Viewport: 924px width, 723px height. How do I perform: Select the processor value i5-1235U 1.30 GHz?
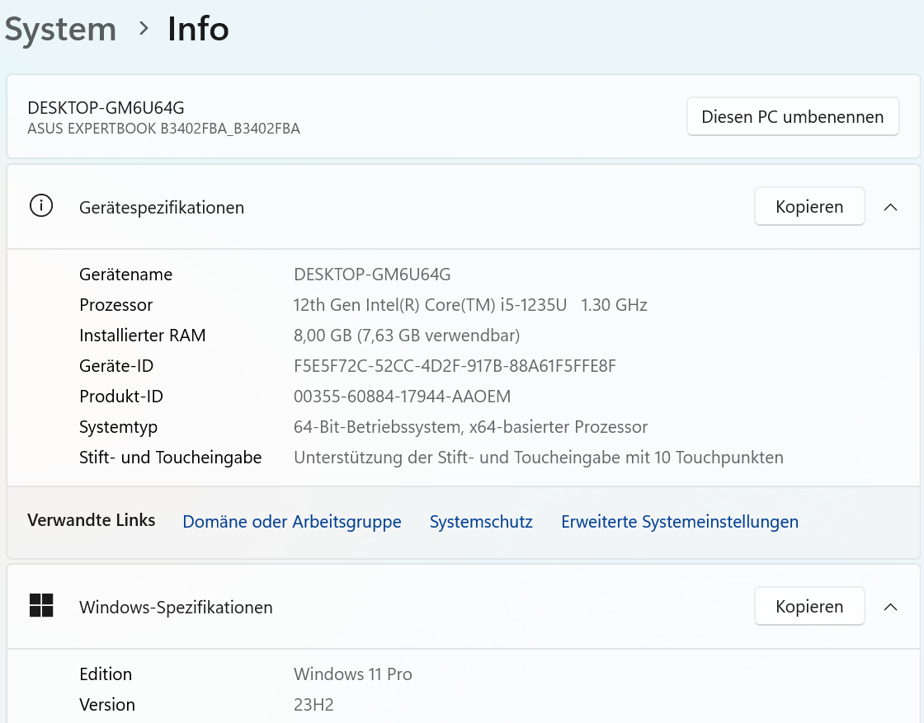click(470, 305)
